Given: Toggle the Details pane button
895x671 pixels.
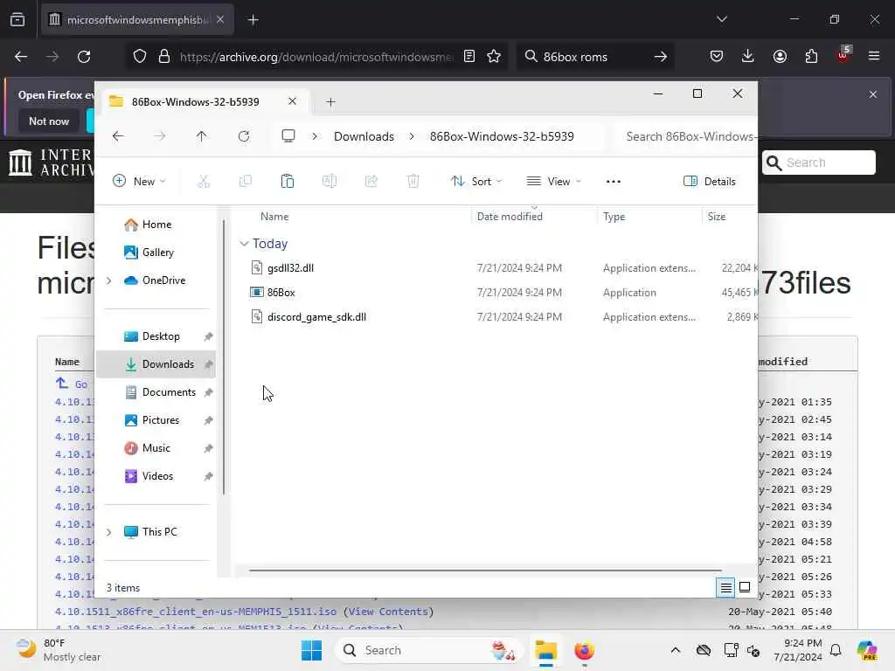Looking at the screenshot, I should point(710,182).
